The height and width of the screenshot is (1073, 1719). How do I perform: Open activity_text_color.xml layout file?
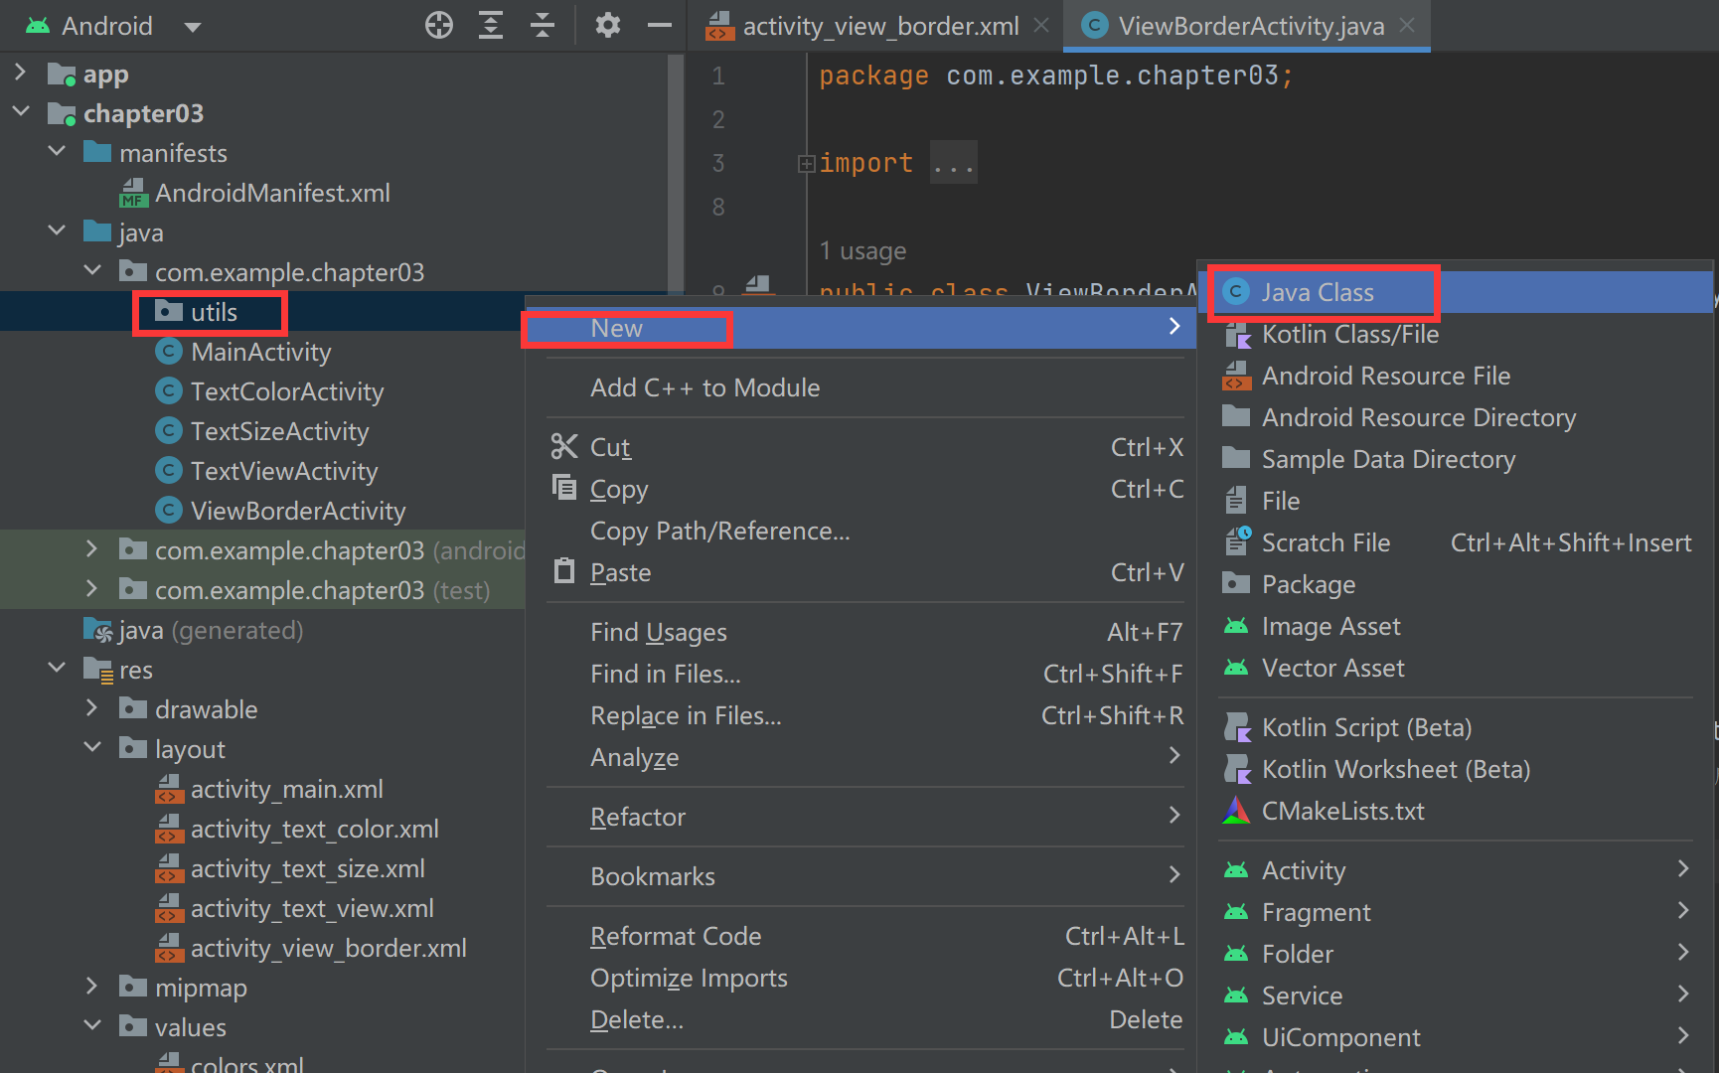tap(297, 829)
